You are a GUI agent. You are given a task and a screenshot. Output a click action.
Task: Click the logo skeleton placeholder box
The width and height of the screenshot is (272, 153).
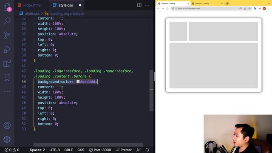(178, 31)
